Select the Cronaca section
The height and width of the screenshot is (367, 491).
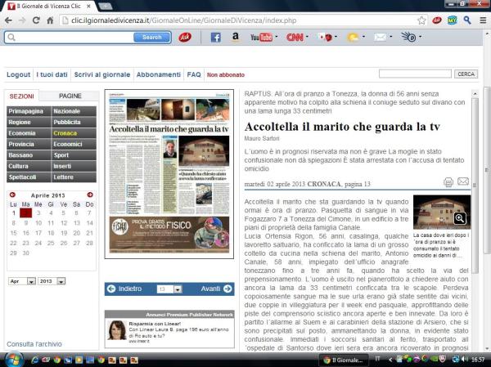coord(66,132)
